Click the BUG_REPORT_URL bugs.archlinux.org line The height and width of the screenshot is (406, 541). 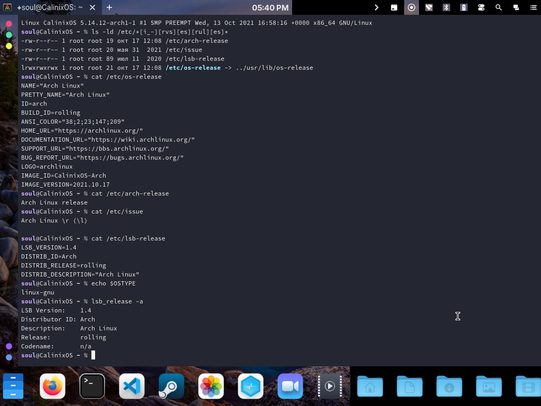coord(102,158)
